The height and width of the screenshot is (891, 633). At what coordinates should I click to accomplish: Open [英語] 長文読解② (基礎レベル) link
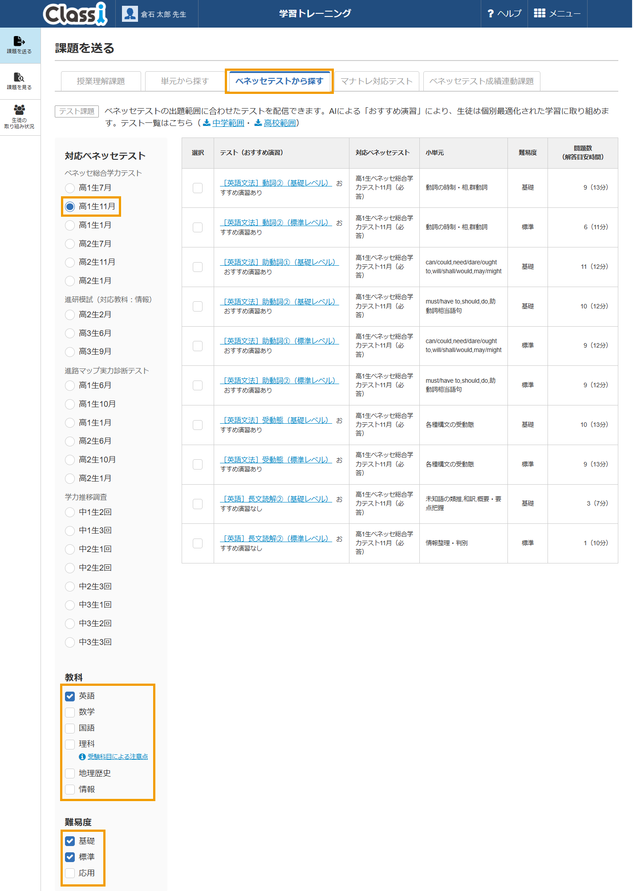click(x=276, y=499)
